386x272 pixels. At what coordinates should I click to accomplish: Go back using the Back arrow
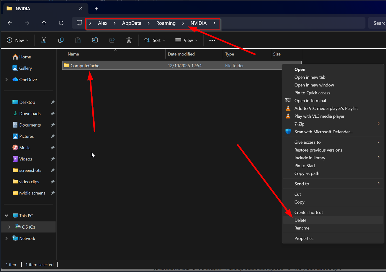click(x=10, y=23)
